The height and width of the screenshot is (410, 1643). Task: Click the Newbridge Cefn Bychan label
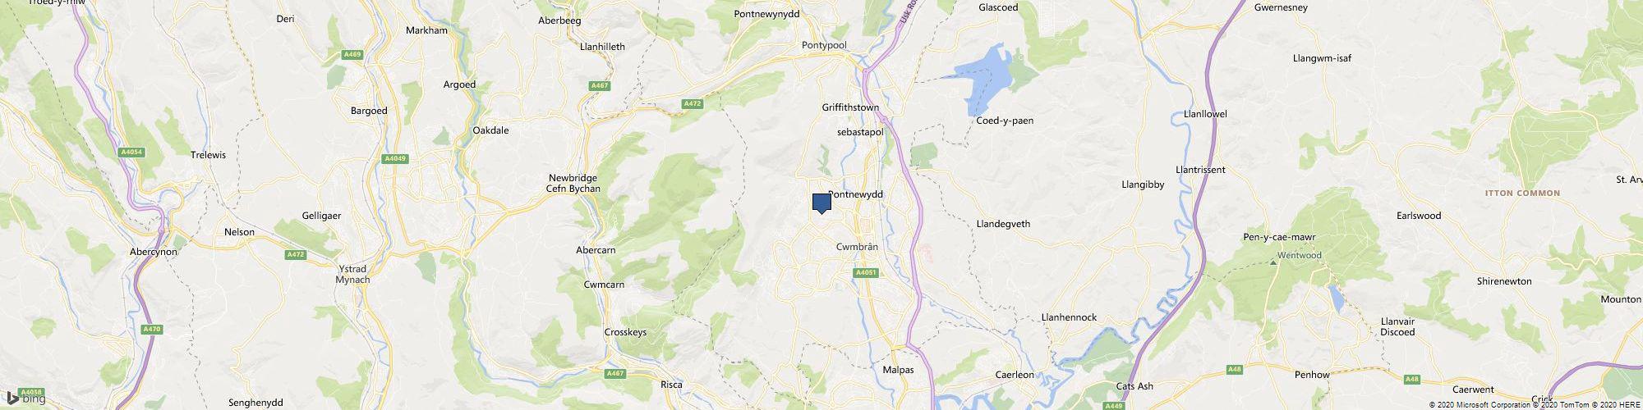[574, 183]
